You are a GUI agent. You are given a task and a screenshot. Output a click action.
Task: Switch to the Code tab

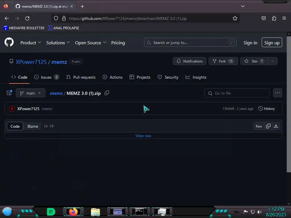pyautogui.click(x=19, y=77)
